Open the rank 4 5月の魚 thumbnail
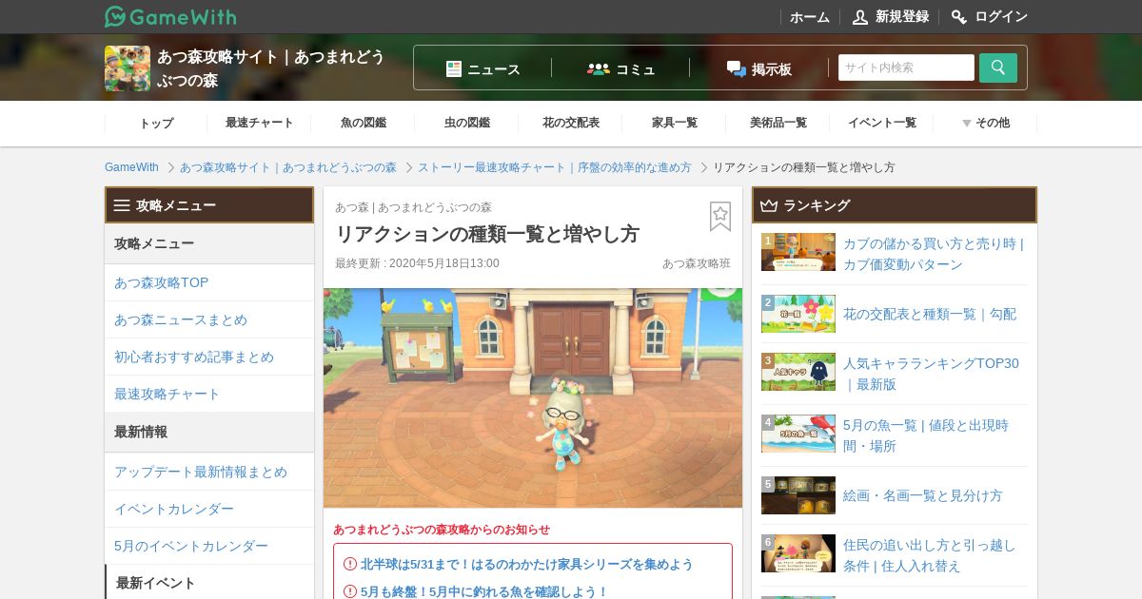 click(x=798, y=434)
